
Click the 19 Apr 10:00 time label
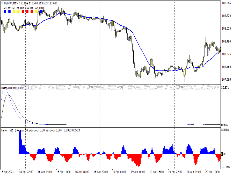(138, 172)
